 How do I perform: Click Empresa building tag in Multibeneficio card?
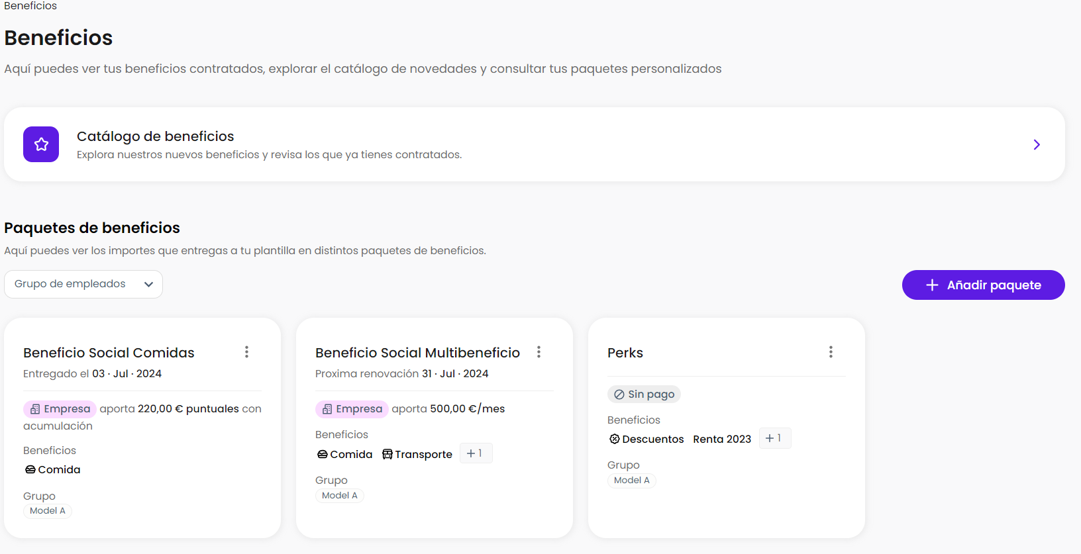point(352,409)
